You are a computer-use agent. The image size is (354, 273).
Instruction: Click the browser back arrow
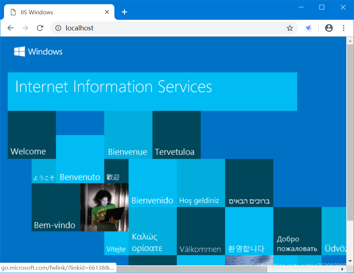pos(10,28)
